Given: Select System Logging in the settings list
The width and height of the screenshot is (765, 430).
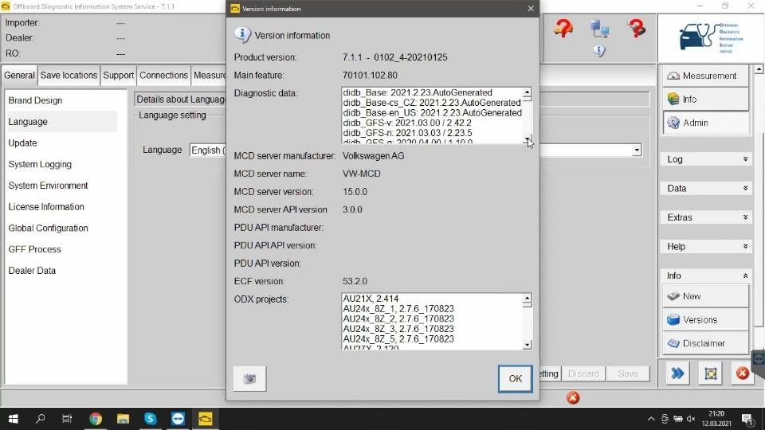Looking at the screenshot, I should 40,164.
